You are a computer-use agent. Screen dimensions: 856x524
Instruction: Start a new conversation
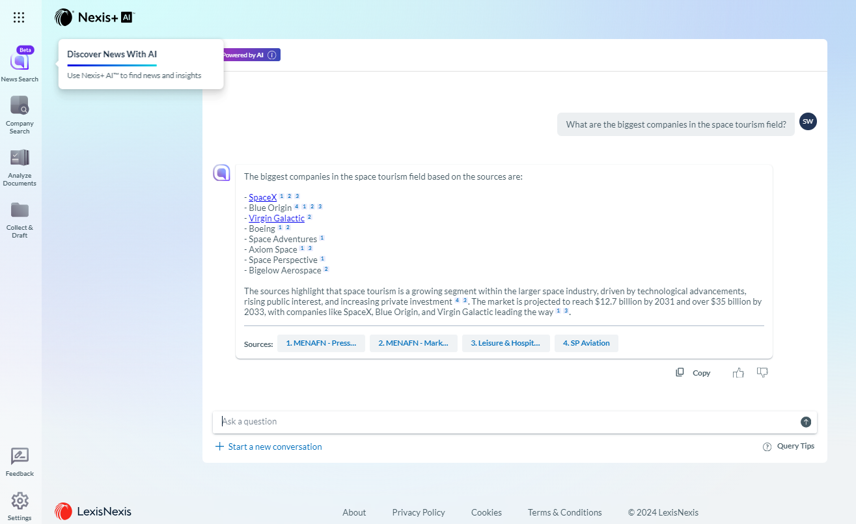(x=269, y=447)
